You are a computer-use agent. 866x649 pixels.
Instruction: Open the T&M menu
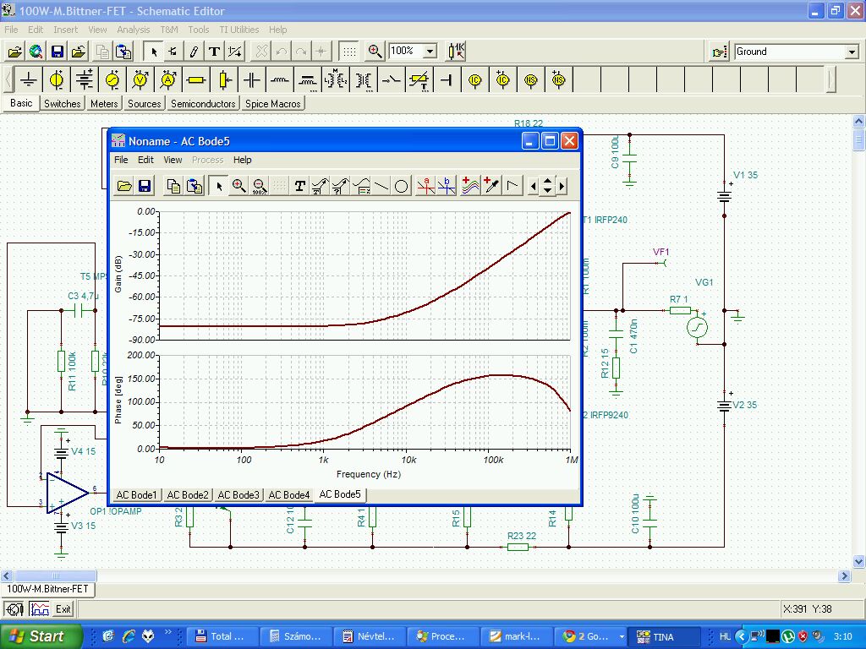point(169,30)
